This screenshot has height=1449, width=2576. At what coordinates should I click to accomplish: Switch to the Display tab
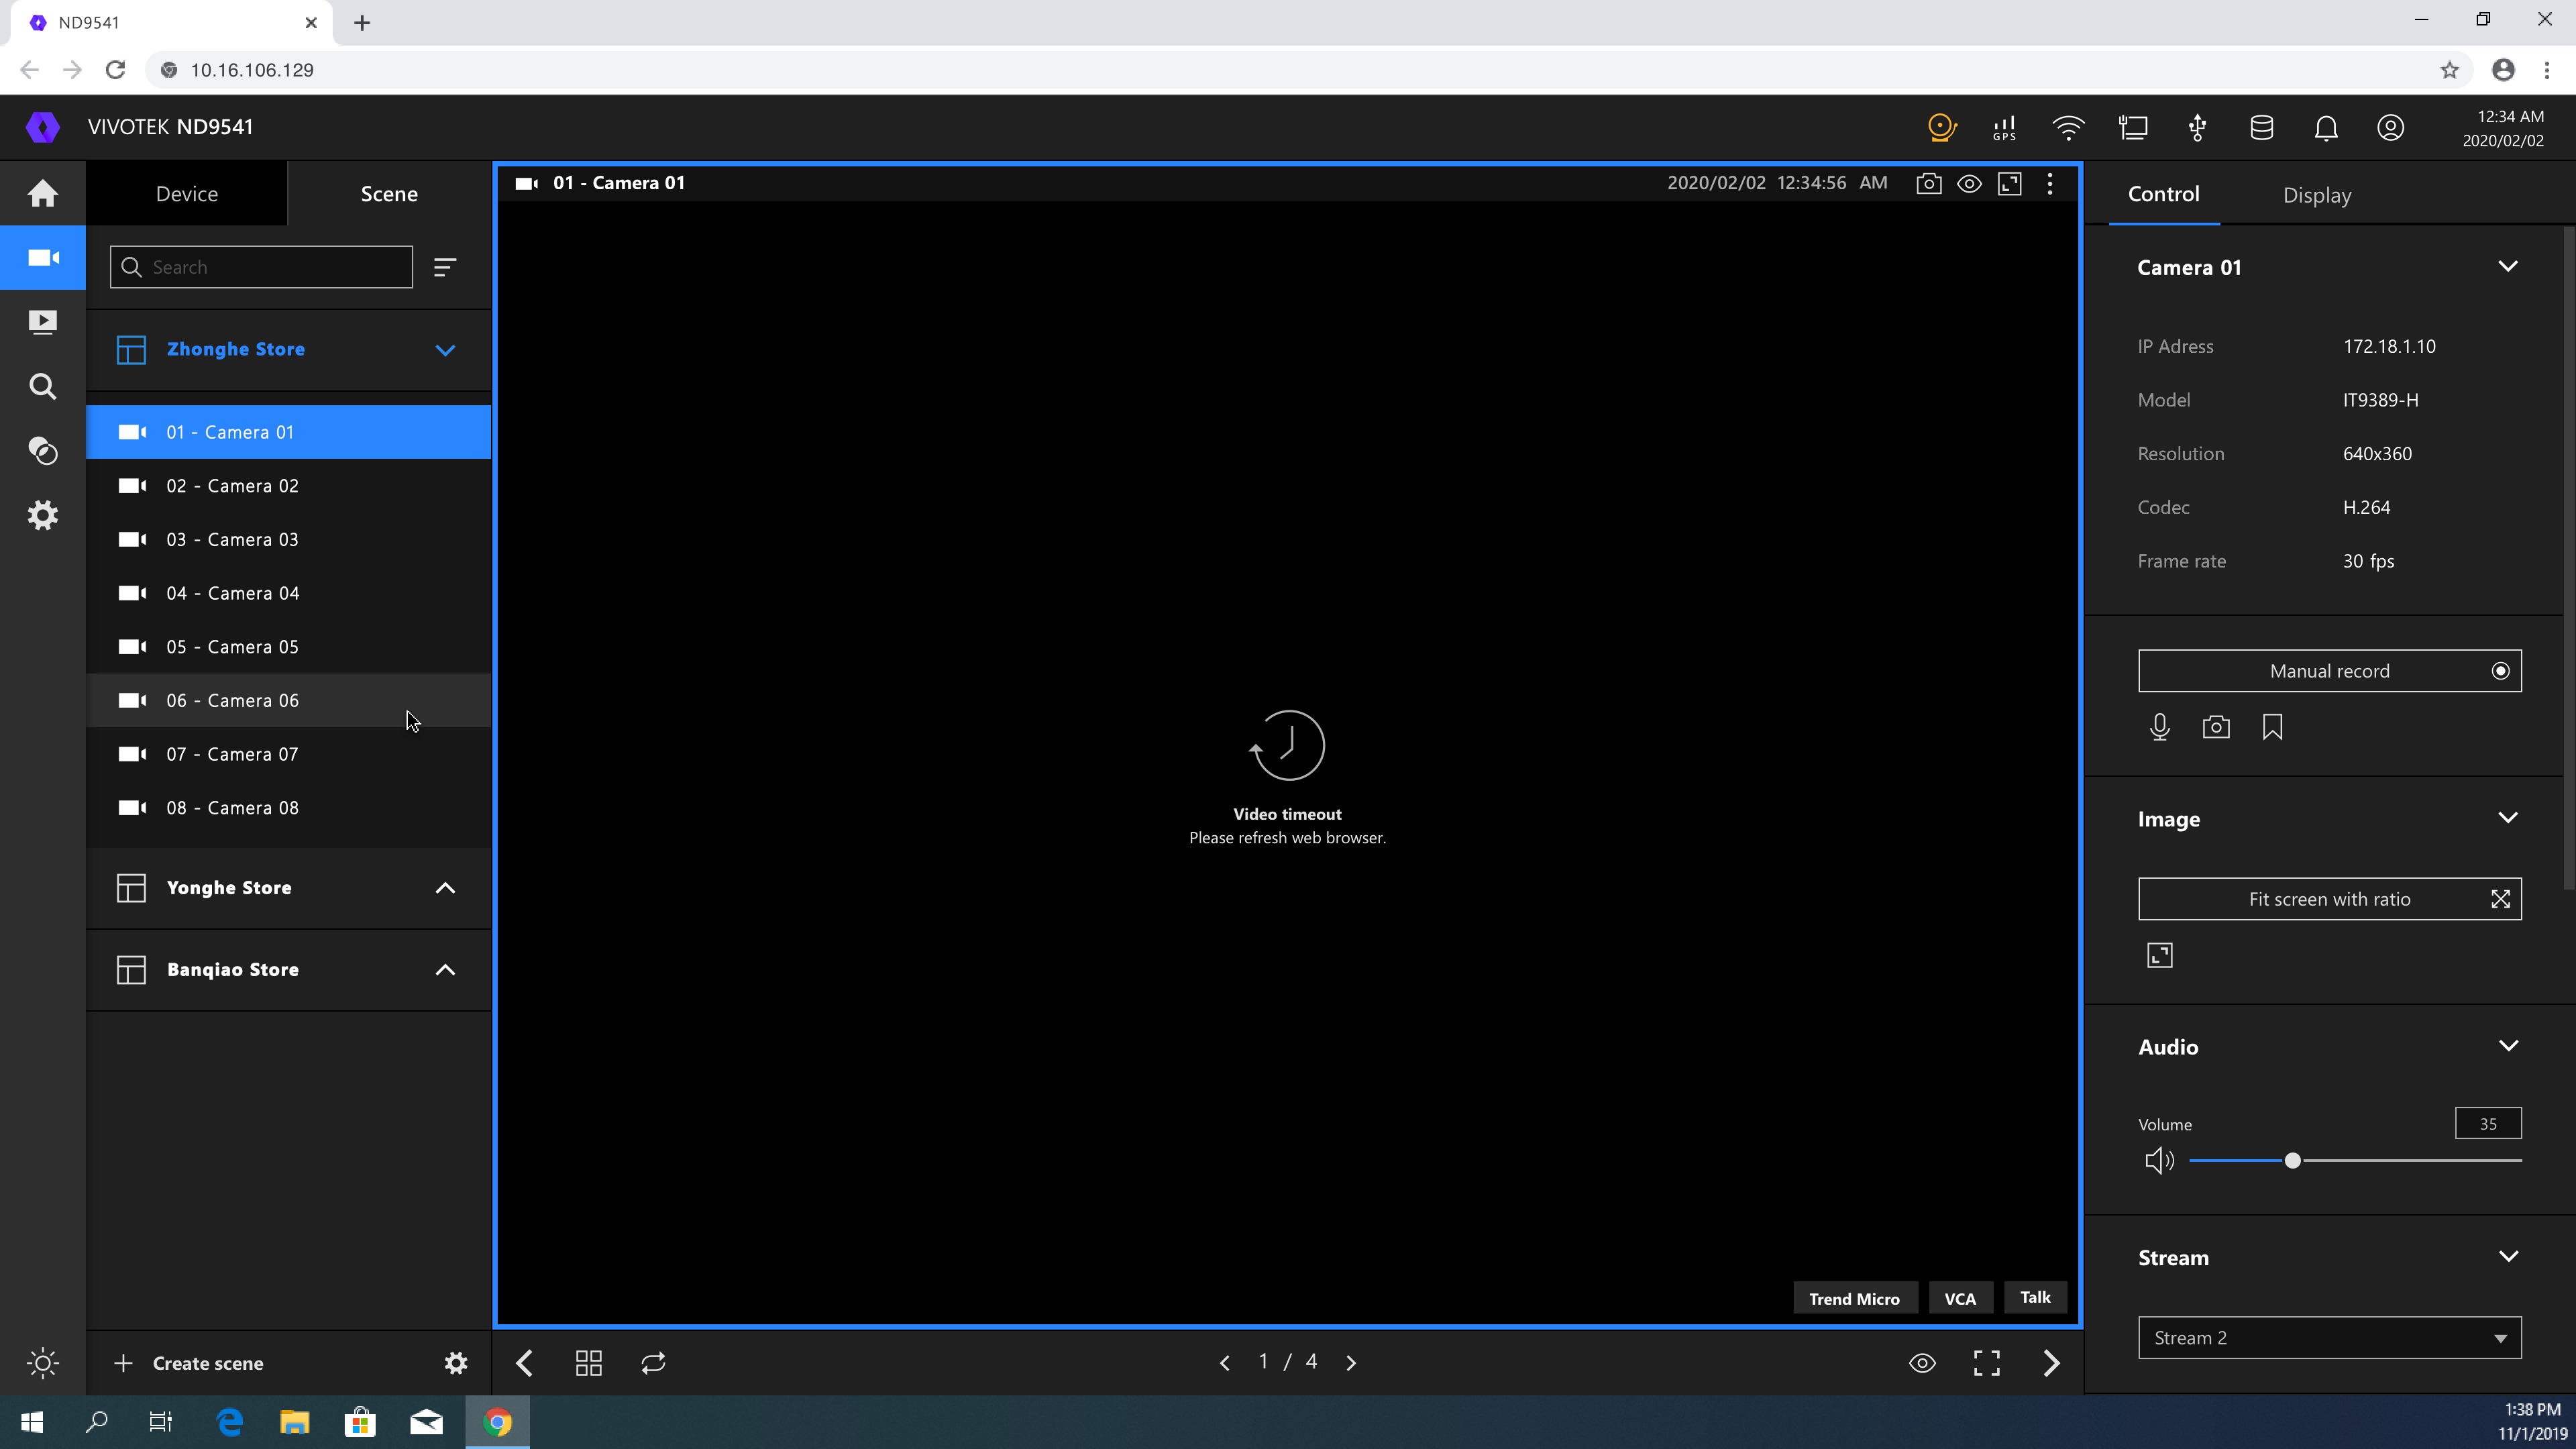(2316, 195)
